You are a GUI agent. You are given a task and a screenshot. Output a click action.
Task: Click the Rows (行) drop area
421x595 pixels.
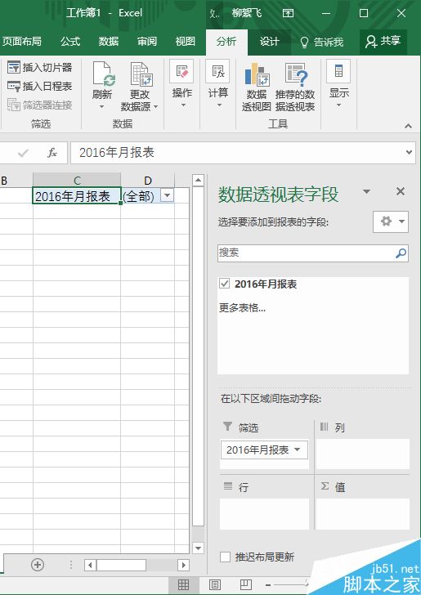[265, 514]
